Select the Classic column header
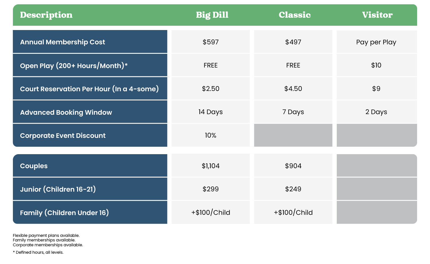Image resolution: width=430 pixels, height=264 pixels. [x=294, y=15]
